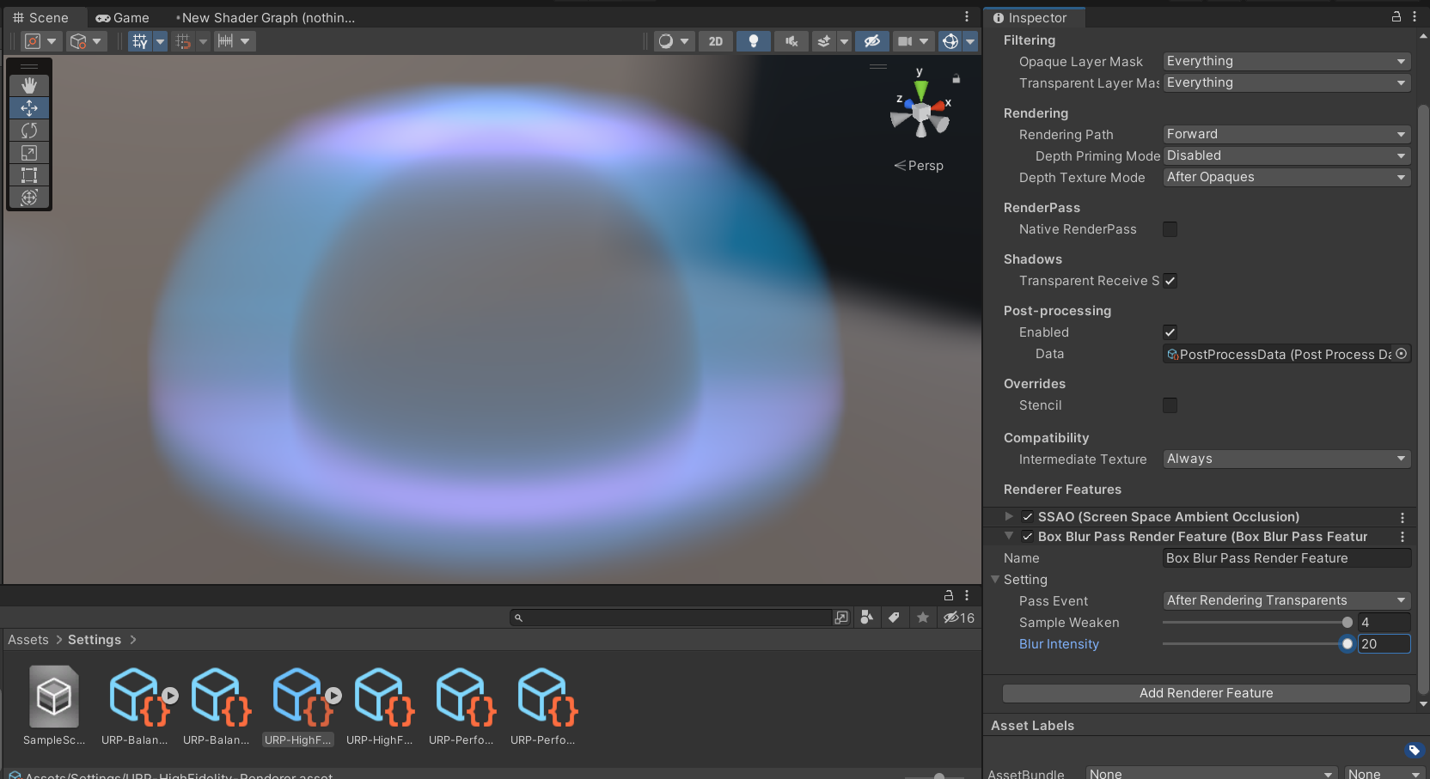
Task: Open the Depth Texture Mode dropdown
Action: tap(1286, 177)
